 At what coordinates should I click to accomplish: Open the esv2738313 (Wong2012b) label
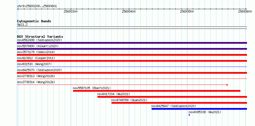pyautogui.click(x=36, y=76)
